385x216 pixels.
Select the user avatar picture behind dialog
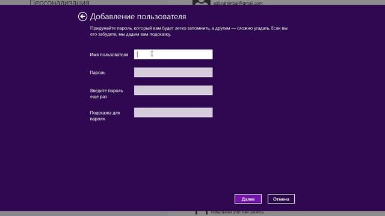point(202,2)
